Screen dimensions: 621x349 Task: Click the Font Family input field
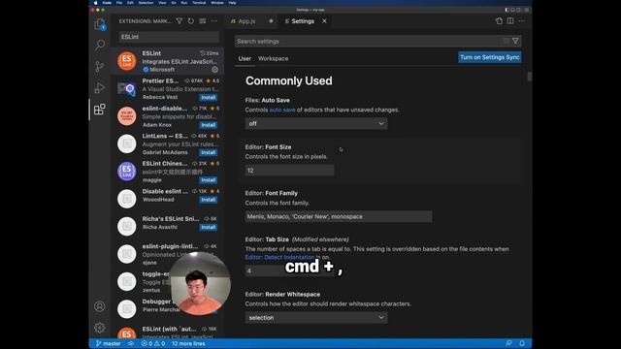(x=339, y=216)
